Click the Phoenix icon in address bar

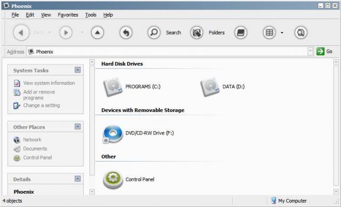(x=31, y=52)
